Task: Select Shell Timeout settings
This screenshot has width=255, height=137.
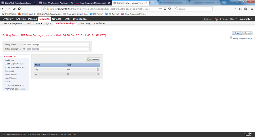Action: coord(11,78)
